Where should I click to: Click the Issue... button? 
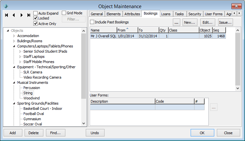[226, 22]
